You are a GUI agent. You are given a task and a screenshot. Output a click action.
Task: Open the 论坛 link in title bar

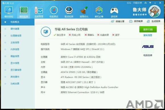tap(129, 3)
